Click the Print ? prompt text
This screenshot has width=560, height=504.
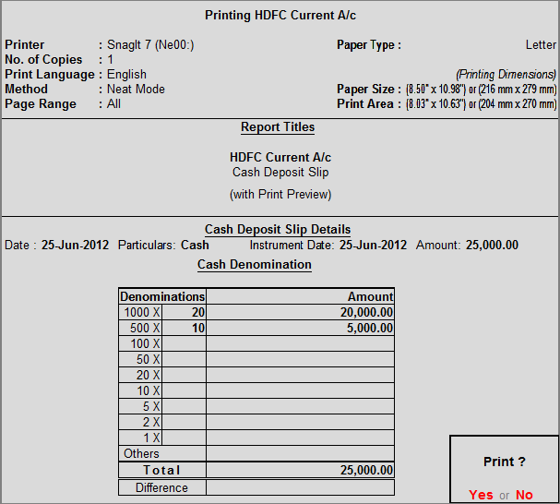click(505, 462)
